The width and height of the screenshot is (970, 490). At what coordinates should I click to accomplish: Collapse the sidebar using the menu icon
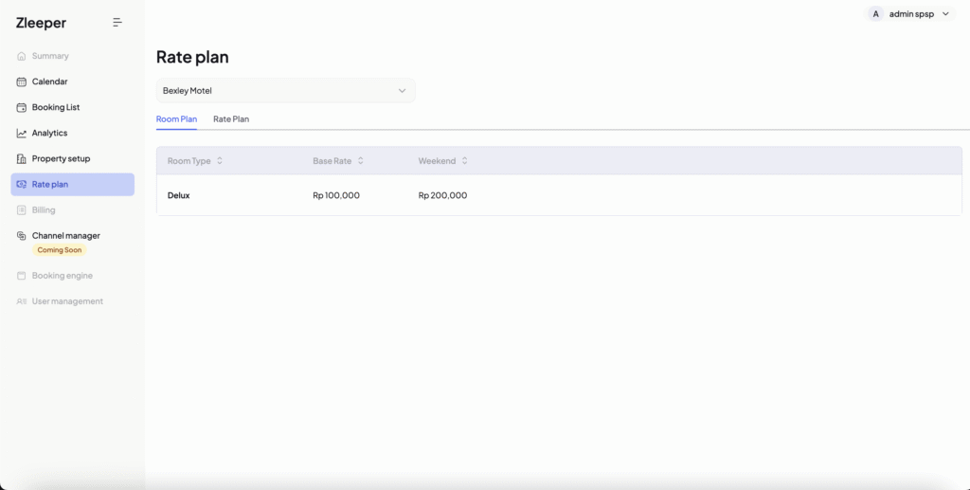[117, 22]
